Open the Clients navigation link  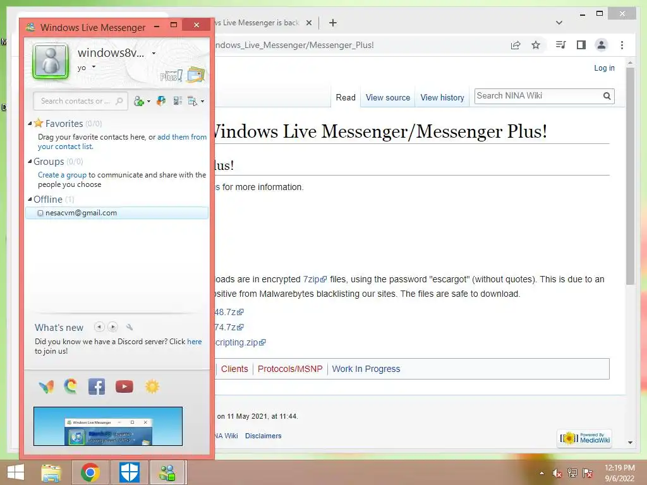pos(234,369)
